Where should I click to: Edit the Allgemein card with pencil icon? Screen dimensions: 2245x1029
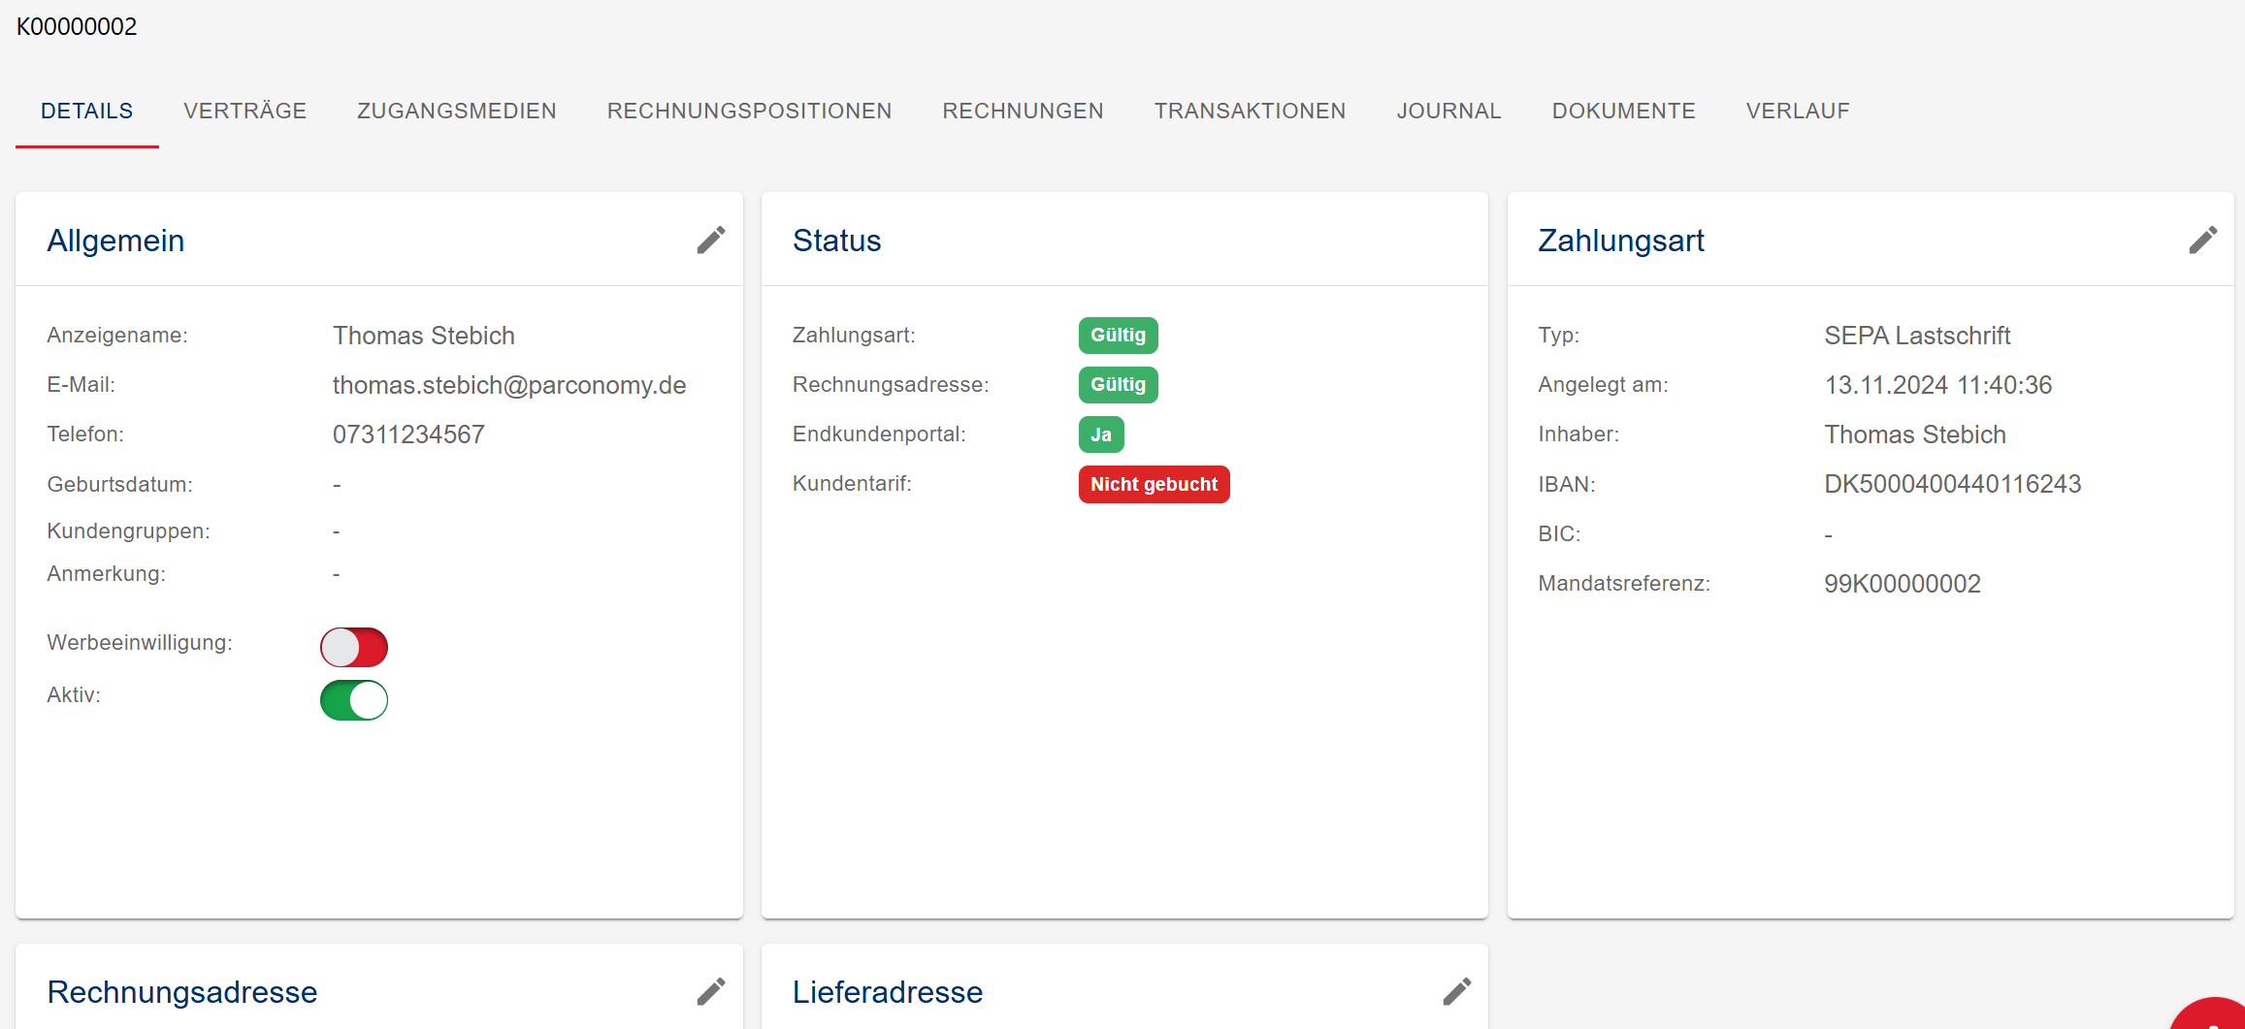[x=710, y=241]
